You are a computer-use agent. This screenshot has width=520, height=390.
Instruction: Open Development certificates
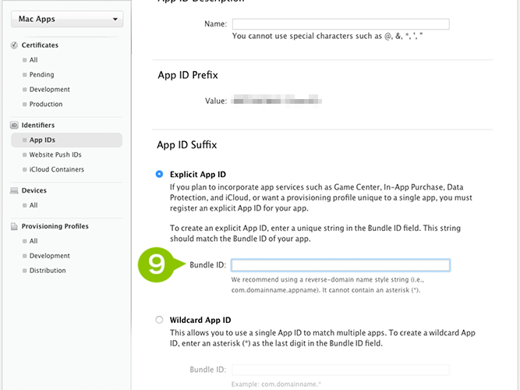pyautogui.click(x=49, y=89)
